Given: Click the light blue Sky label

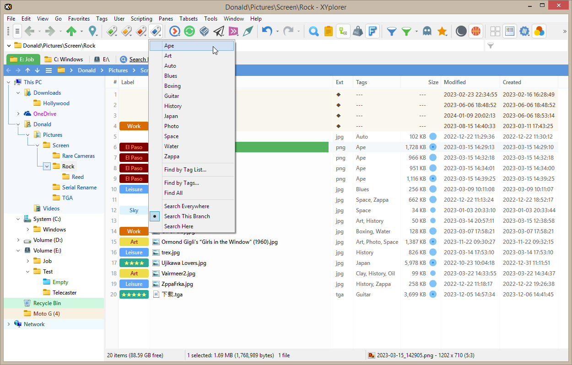Looking at the screenshot, I should [x=134, y=210].
